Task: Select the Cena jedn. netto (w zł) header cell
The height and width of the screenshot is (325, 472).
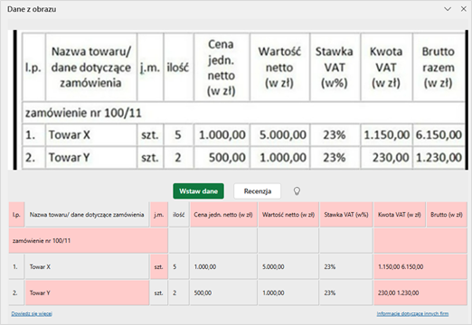Action: 223,215
